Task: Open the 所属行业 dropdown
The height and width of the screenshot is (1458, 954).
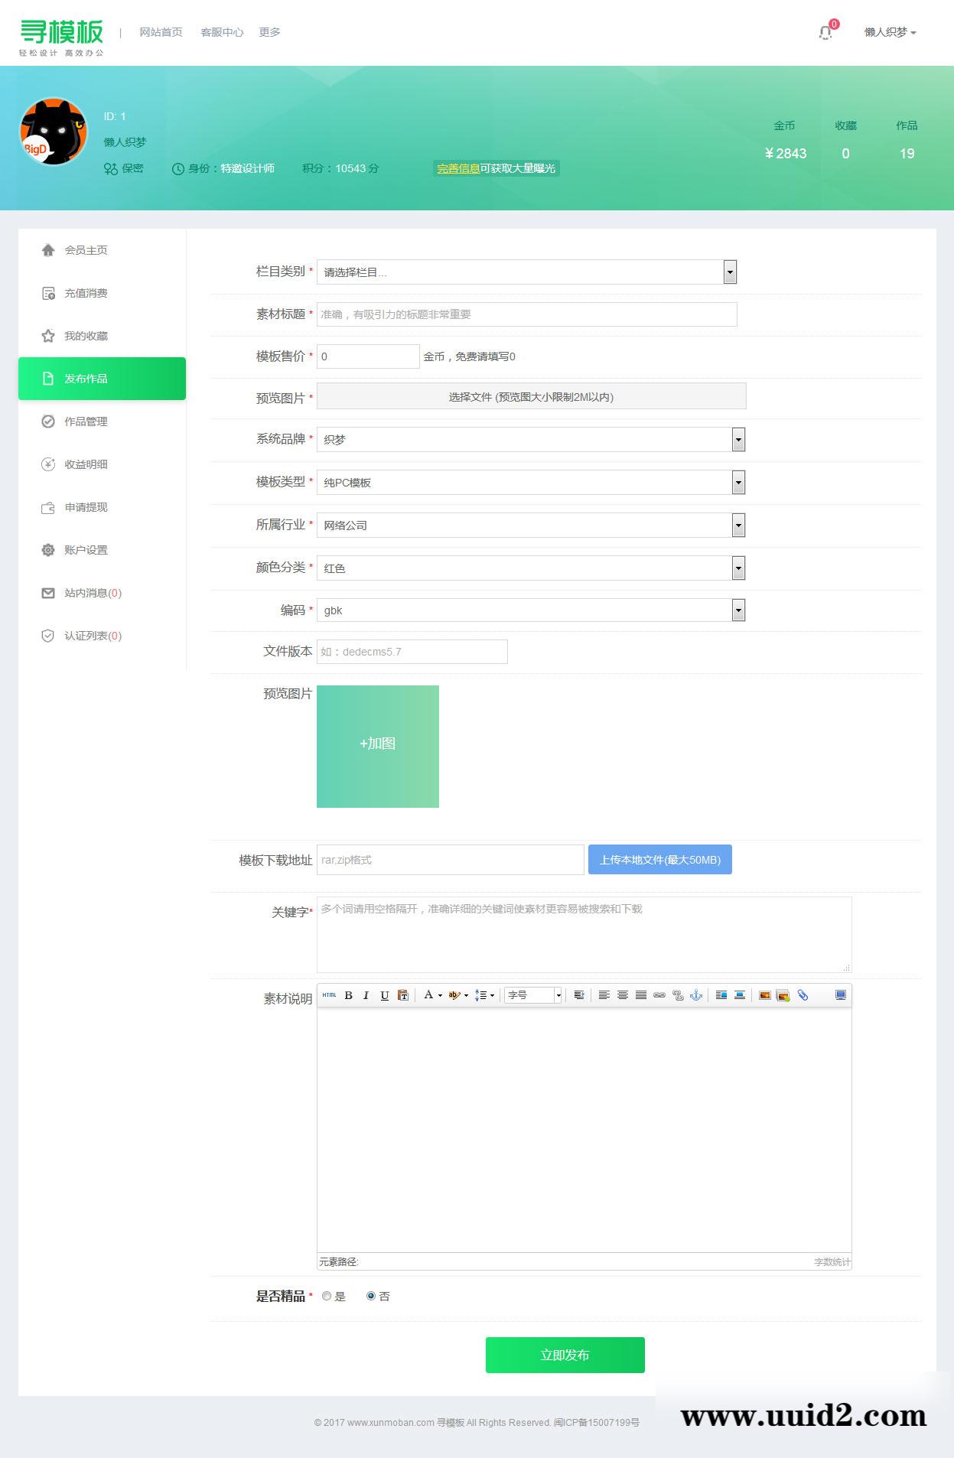Action: pos(531,525)
